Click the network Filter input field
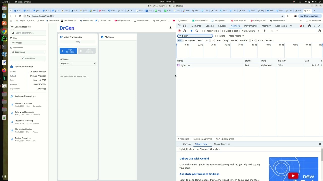 [x=195, y=36]
